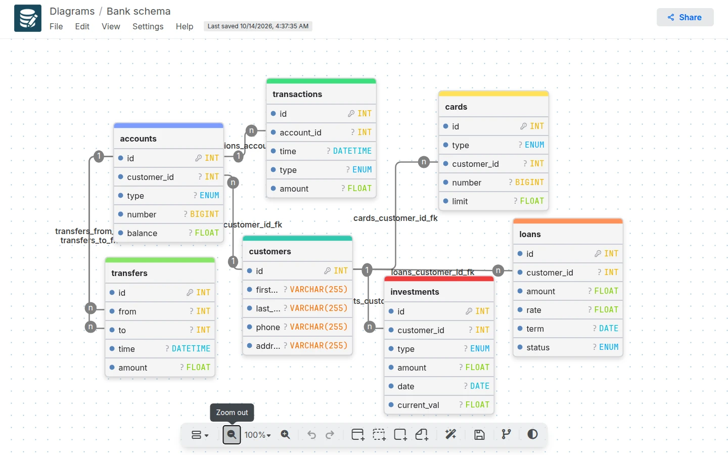Select the investments table header

pos(439,292)
